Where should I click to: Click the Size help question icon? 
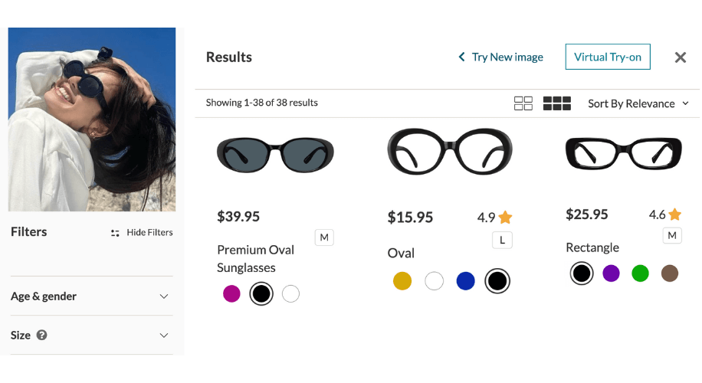pyautogui.click(x=41, y=336)
